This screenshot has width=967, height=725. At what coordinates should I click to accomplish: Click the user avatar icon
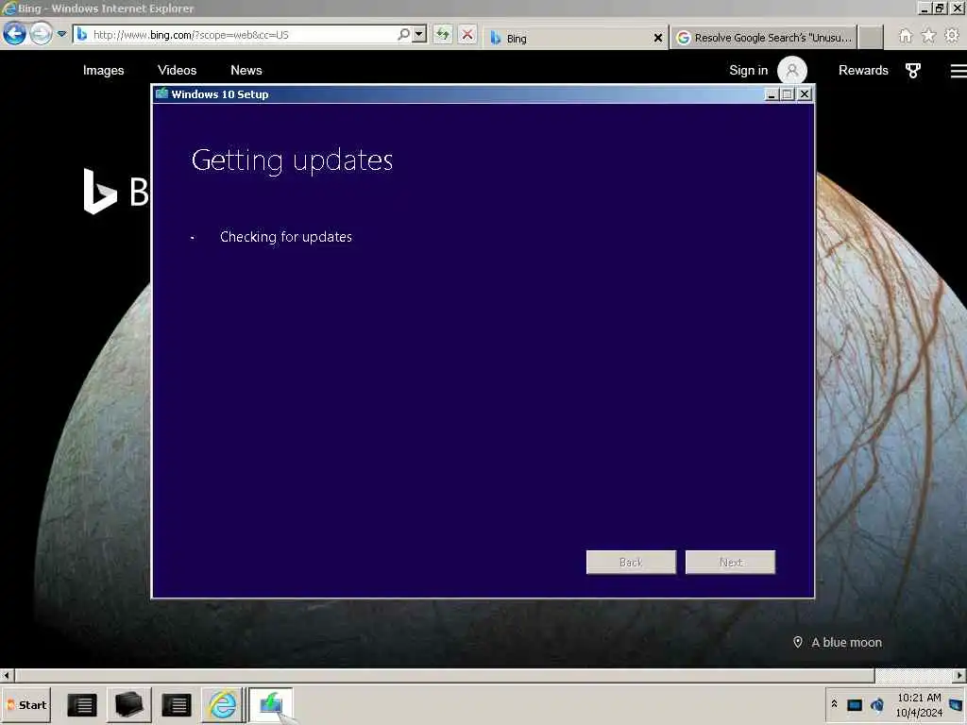pyautogui.click(x=792, y=70)
